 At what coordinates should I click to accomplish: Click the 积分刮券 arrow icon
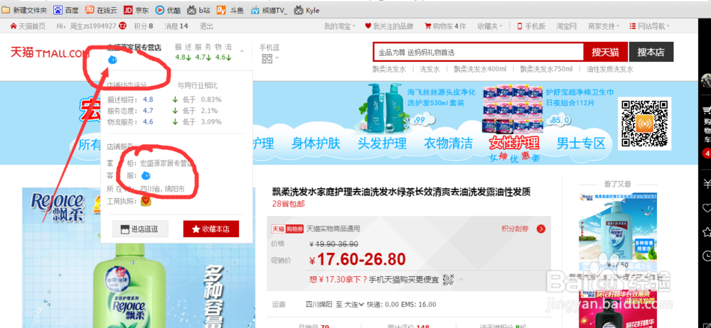(541, 229)
